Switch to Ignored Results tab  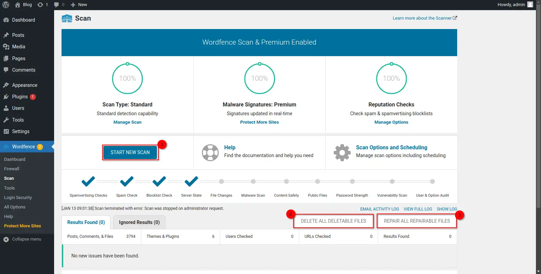pos(139,222)
